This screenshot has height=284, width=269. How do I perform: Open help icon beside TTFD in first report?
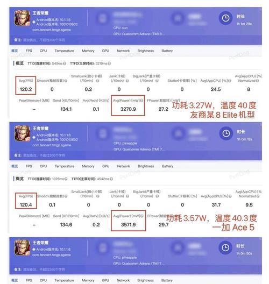(109, 63)
